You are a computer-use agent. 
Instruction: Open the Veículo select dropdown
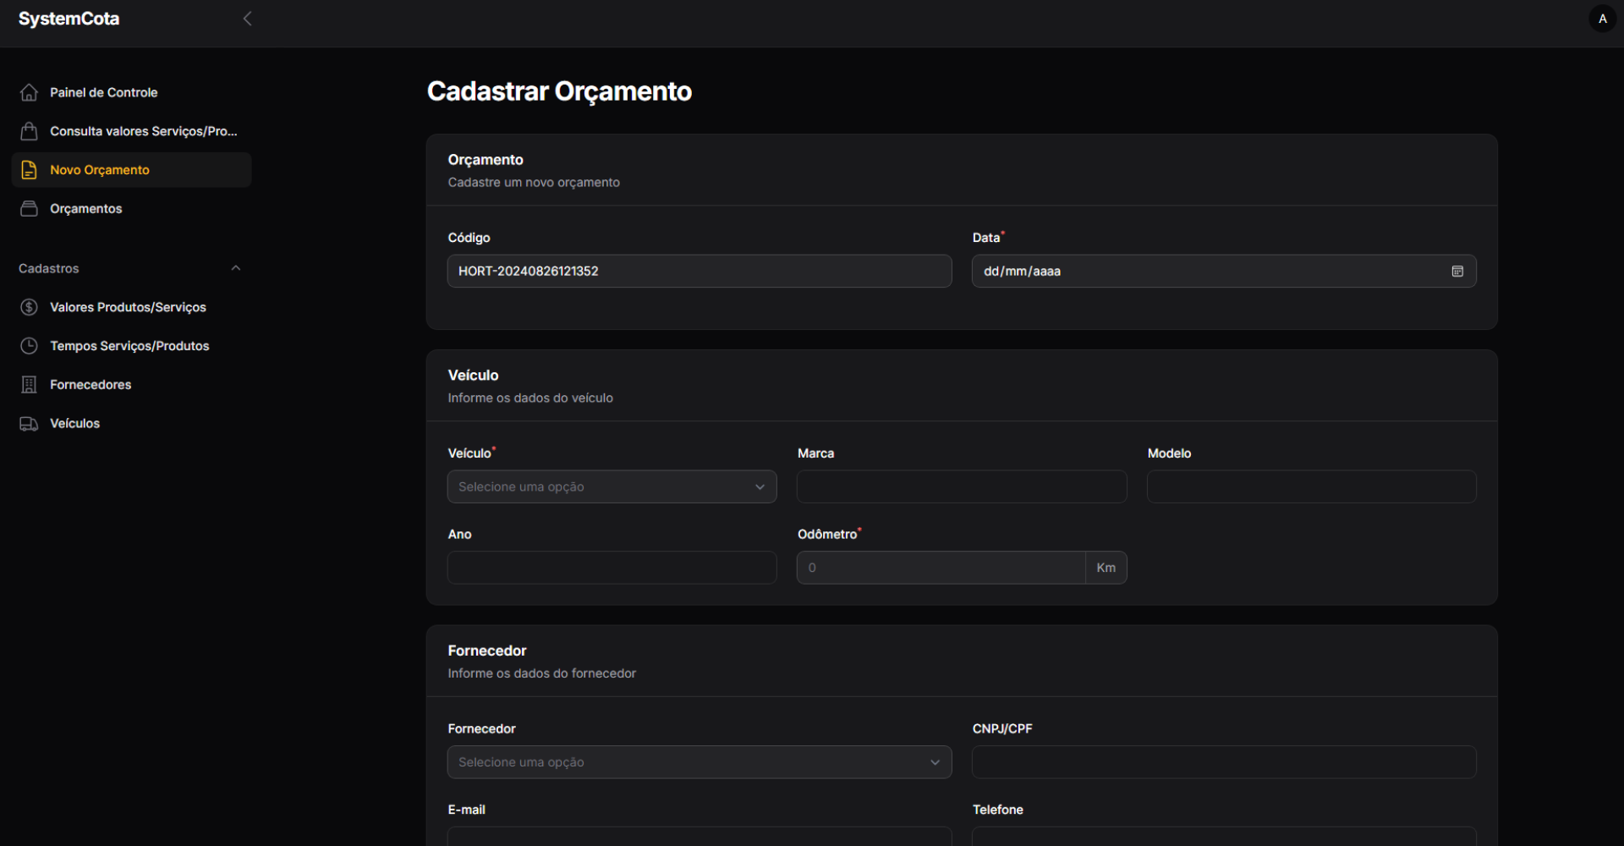(x=612, y=487)
